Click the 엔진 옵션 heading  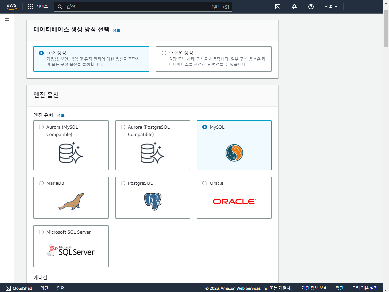coord(46,95)
